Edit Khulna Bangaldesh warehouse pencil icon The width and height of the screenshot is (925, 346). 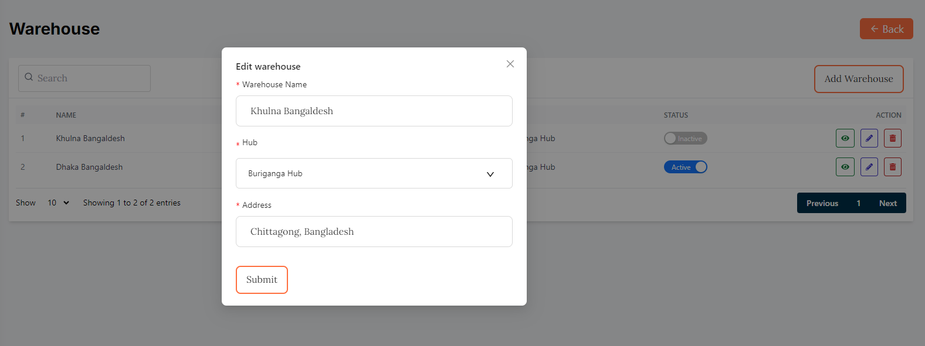pyautogui.click(x=869, y=139)
